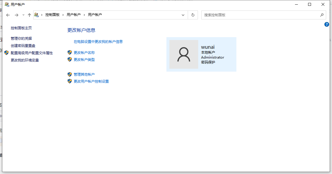Click the search magnifier icon

[x=322, y=15]
